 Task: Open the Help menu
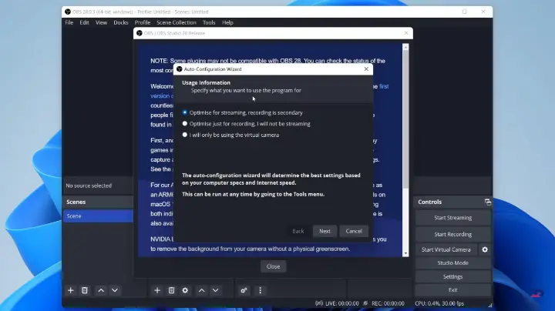tap(227, 22)
